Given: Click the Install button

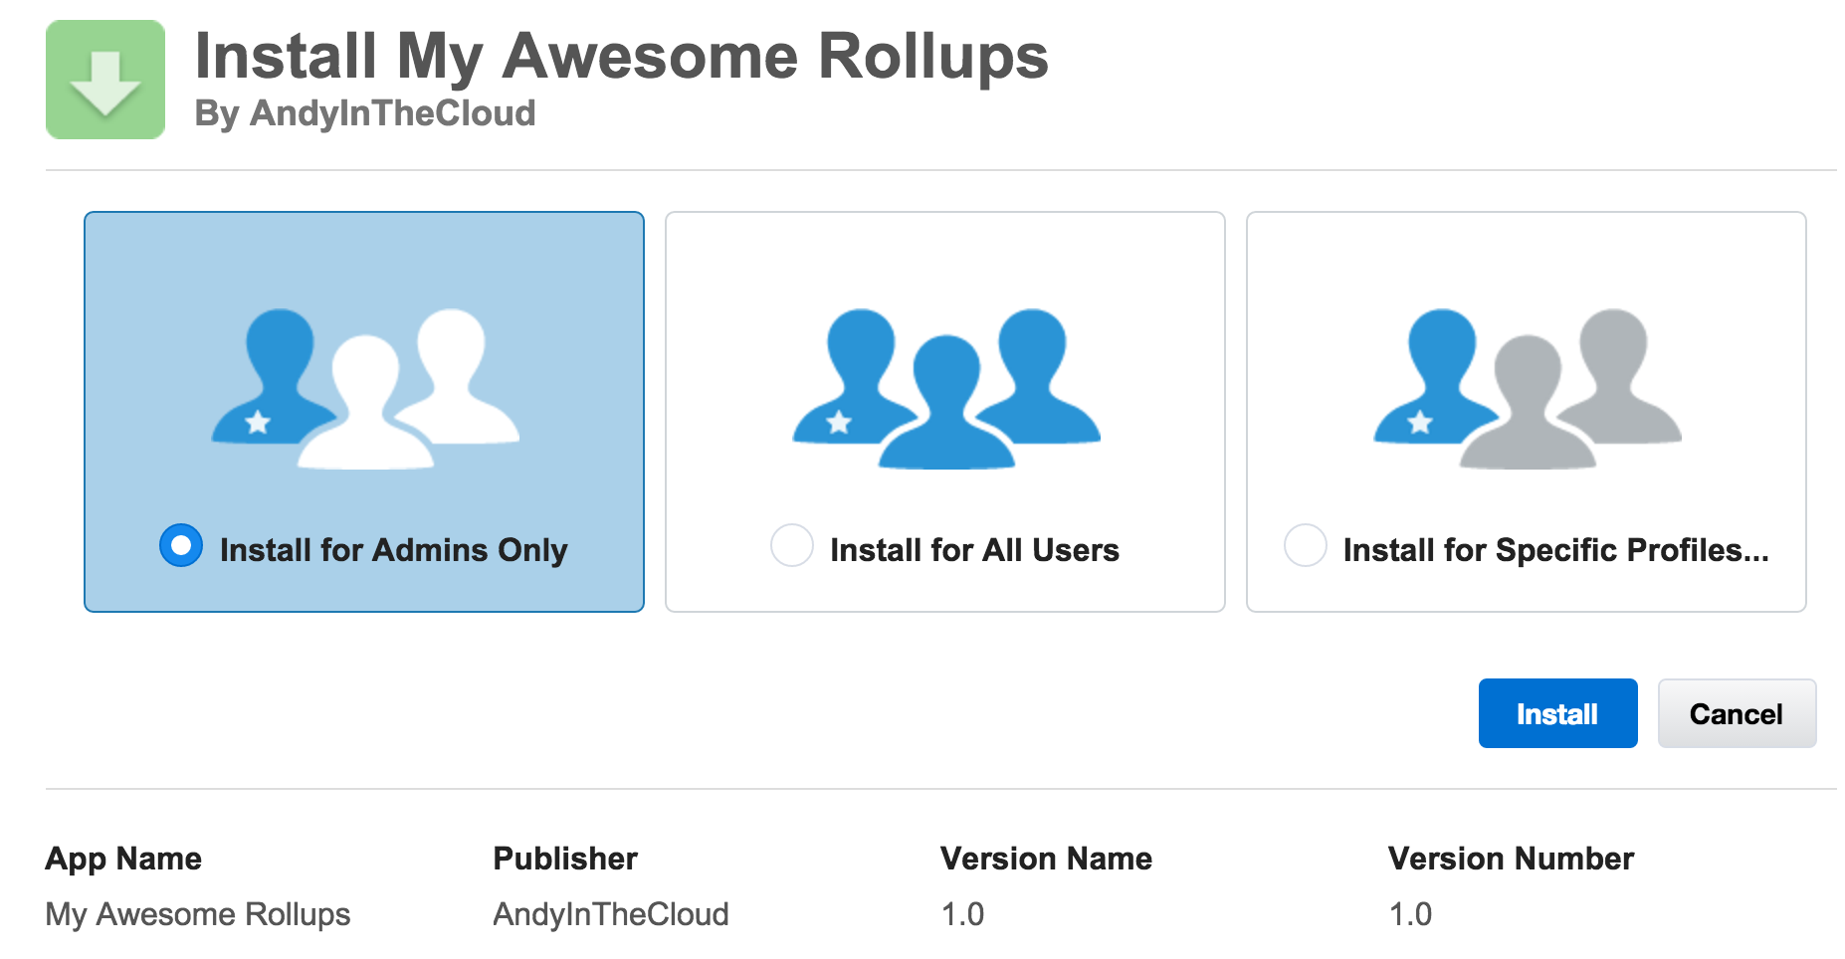Looking at the screenshot, I should click(x=1557, y=713).
